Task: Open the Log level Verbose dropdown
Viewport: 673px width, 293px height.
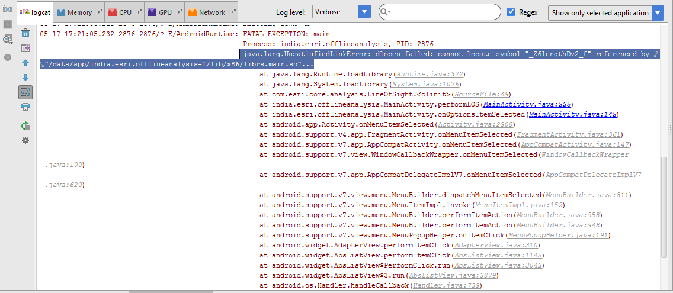Action: click(x=342, y=12)
